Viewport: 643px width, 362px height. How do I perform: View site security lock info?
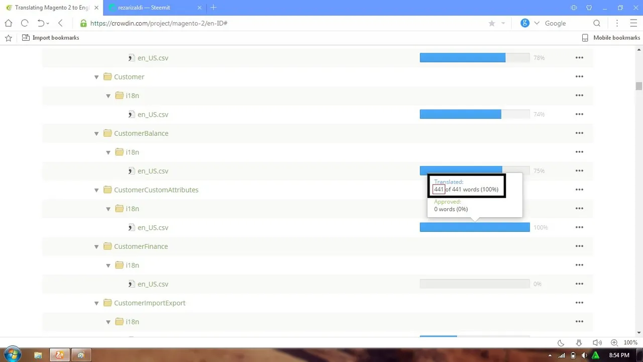[x=83, y=23]
